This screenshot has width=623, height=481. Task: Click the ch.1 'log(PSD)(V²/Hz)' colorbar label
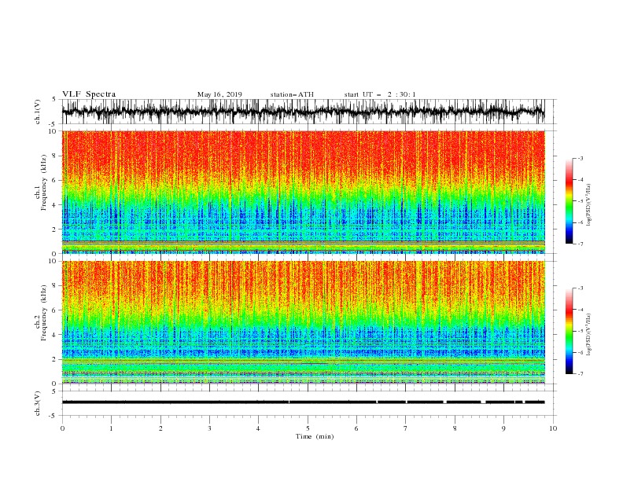pyautogui.click(x=588, y=205)
